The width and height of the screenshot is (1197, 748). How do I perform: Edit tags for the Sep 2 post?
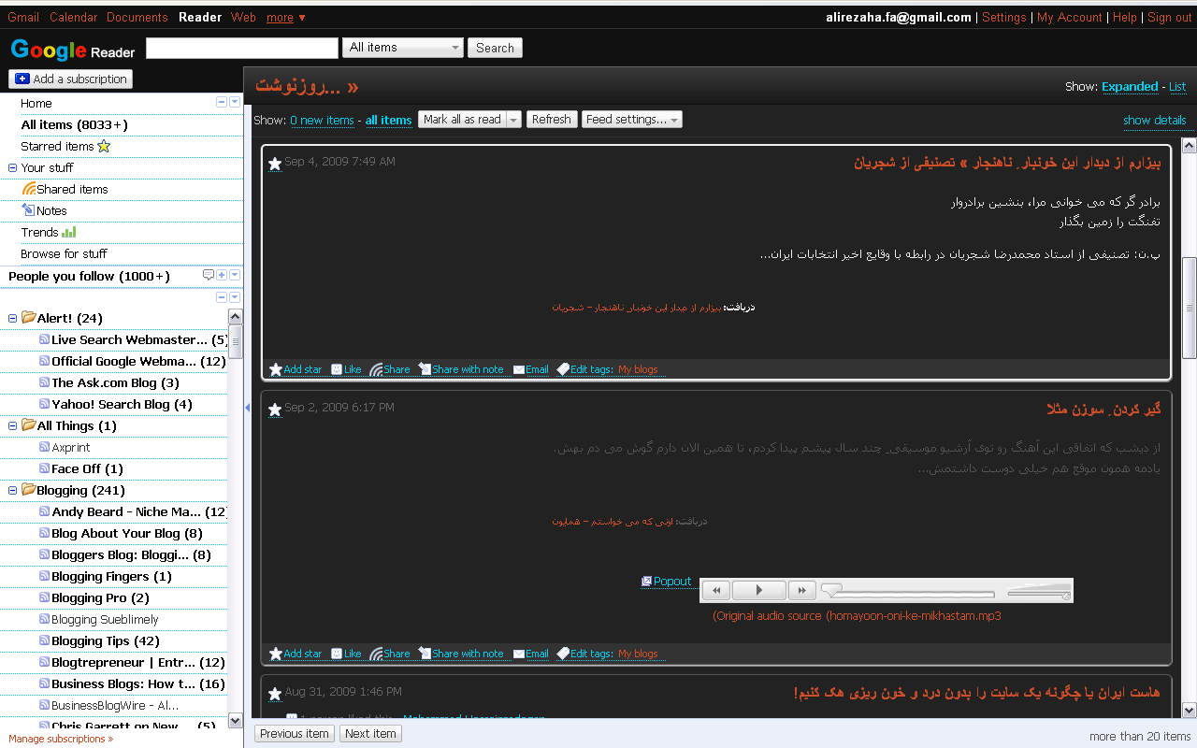point(585,654)
